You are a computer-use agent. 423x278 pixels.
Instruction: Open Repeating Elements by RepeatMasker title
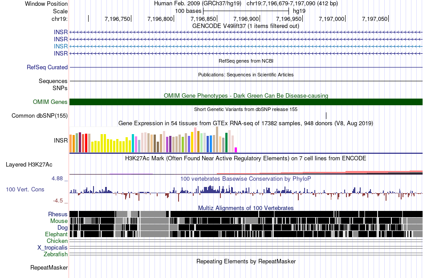pos(246,261)
